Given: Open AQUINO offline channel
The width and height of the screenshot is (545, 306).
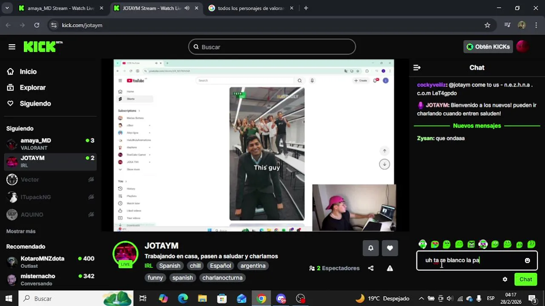Looking at the screenshot, I should (x=50, y=215).
